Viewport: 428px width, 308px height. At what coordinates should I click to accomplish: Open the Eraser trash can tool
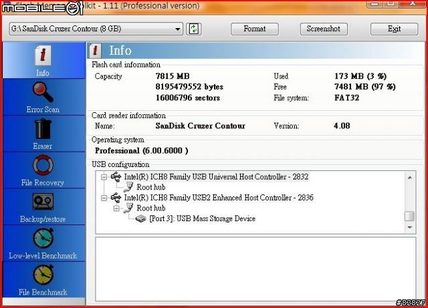(x=43, y=129)
